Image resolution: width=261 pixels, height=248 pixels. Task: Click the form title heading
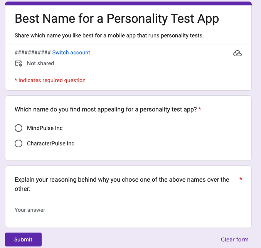point(117,19)
